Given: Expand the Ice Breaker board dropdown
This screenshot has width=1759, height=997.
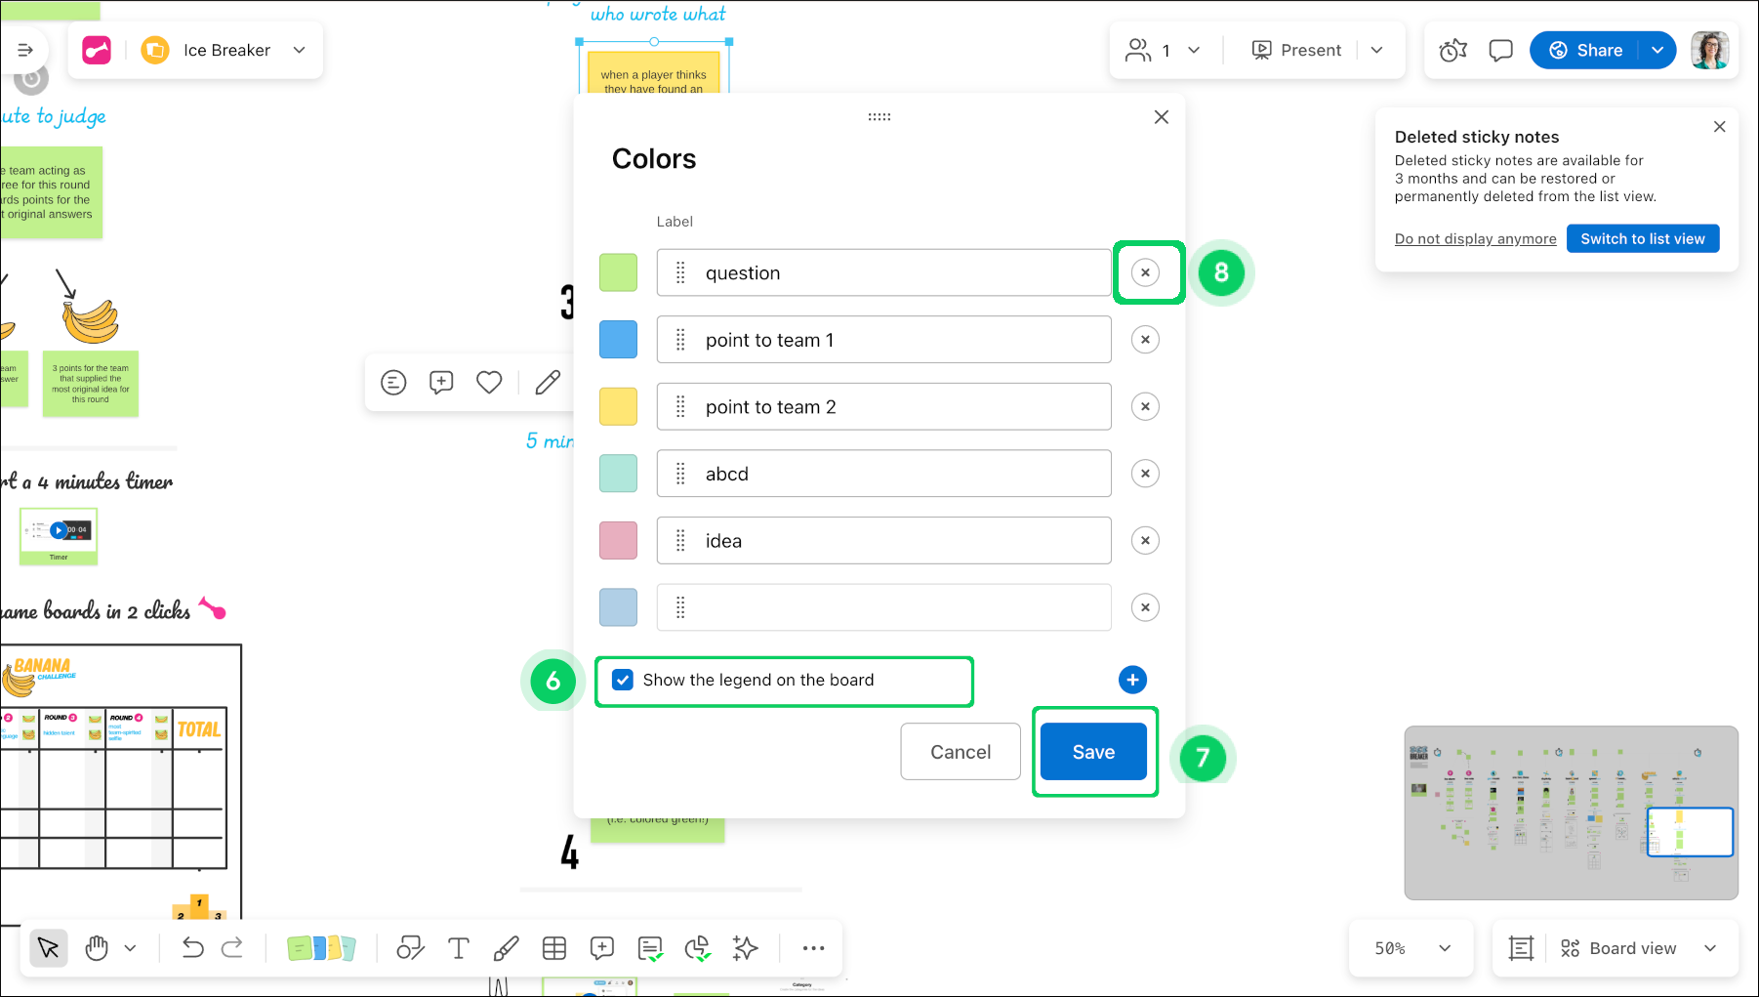Looking at the screenshot, I should pos(300,51).
